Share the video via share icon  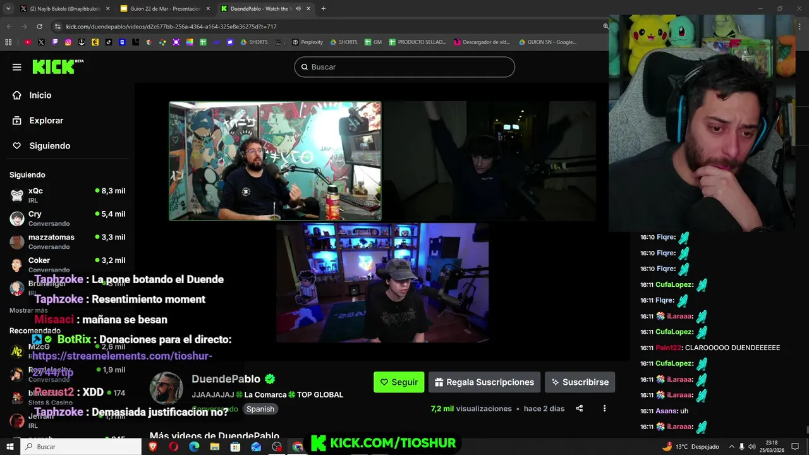click(580, 408)
